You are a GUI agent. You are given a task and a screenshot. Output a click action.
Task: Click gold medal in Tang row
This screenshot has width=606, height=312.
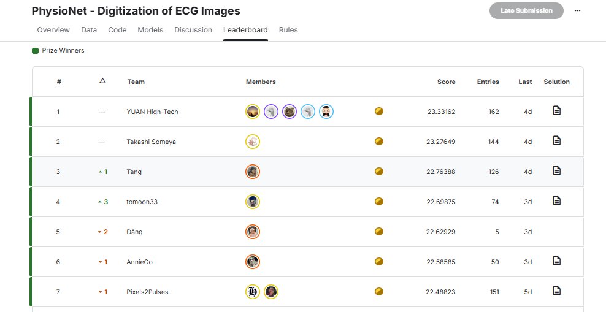[x=379, y=172]
